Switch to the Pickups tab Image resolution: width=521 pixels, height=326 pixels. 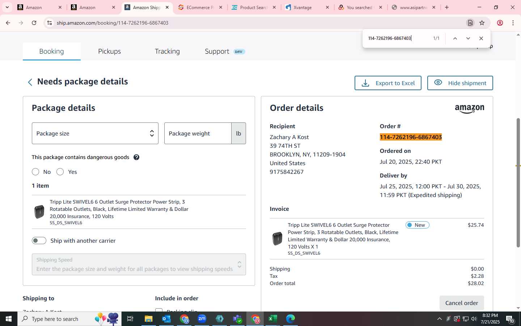110,51
